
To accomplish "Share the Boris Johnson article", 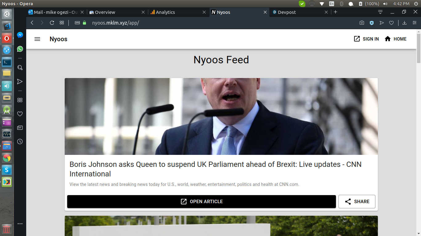I will (357, 202).
